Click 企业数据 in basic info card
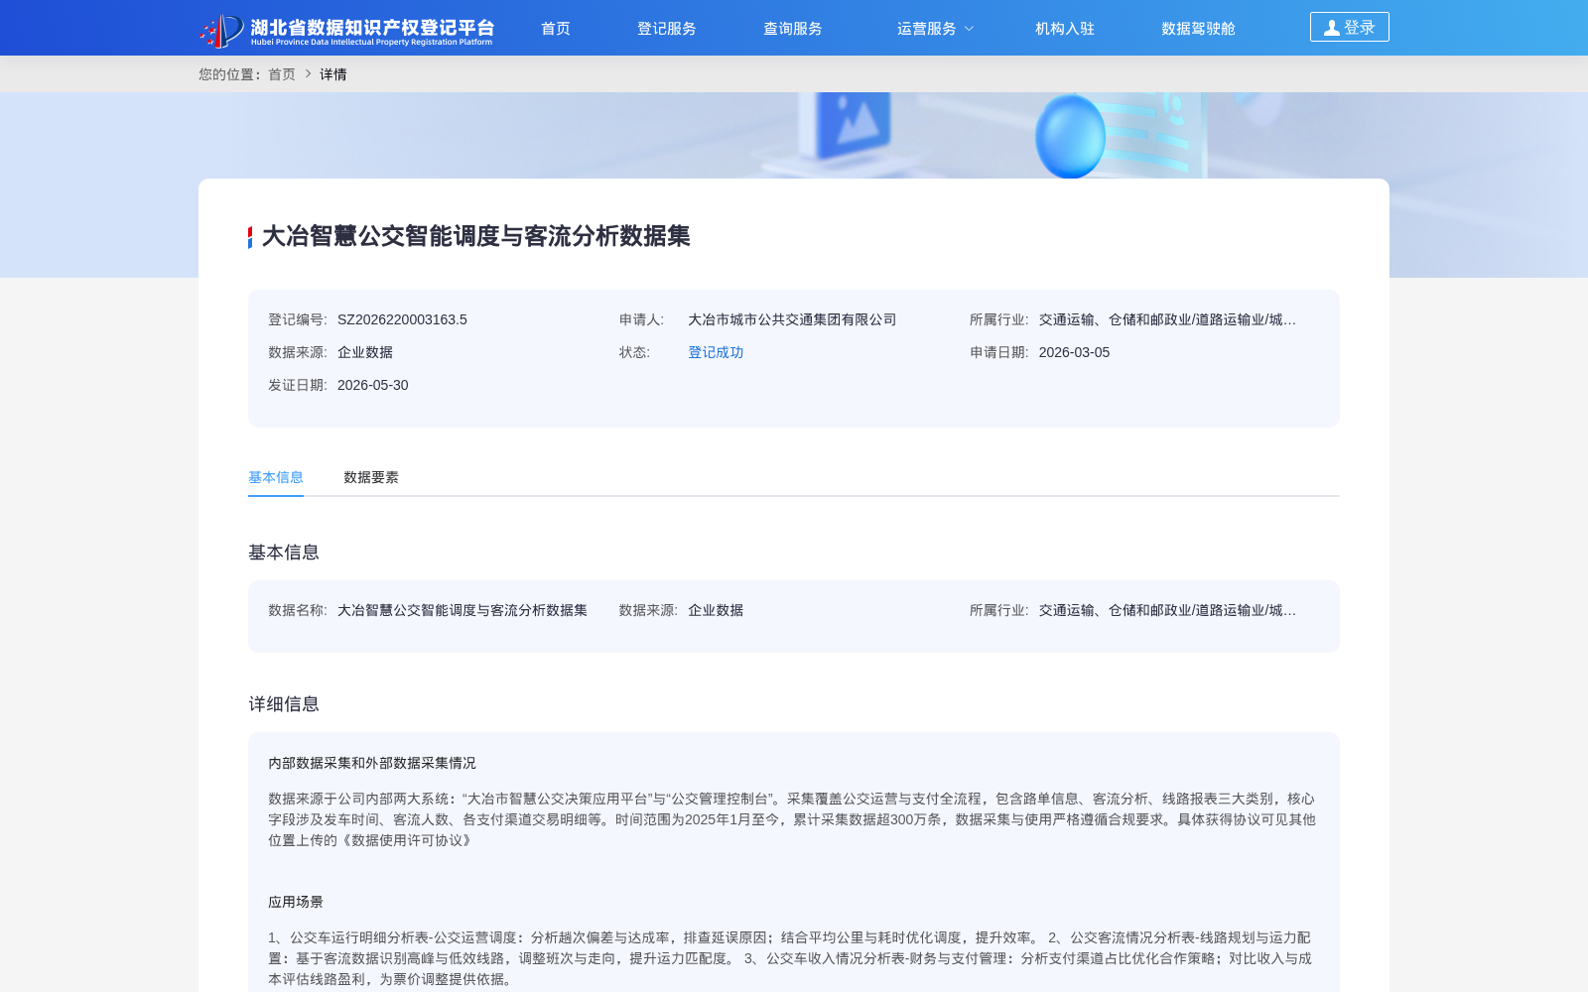1588x992 pixels. [716, 610]
